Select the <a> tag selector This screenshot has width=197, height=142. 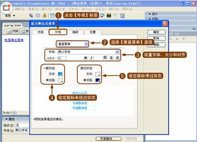[14, 113]
